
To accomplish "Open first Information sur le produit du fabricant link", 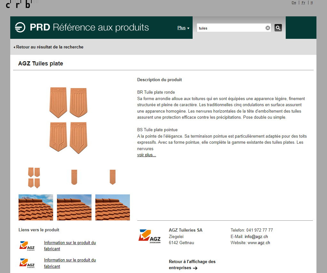I will coord(70,246).
